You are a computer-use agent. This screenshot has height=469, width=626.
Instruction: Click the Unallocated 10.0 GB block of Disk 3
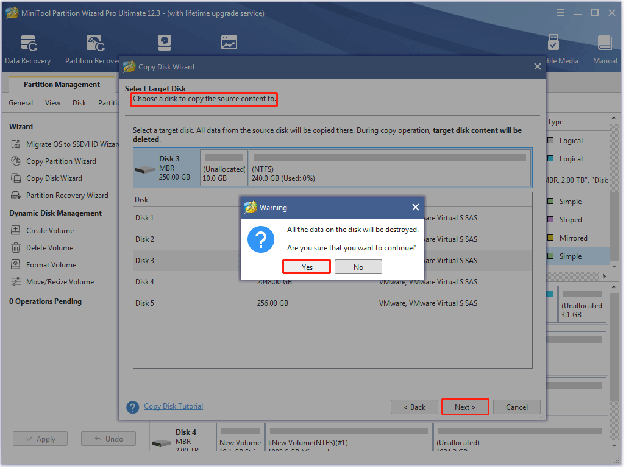point(225,168)
